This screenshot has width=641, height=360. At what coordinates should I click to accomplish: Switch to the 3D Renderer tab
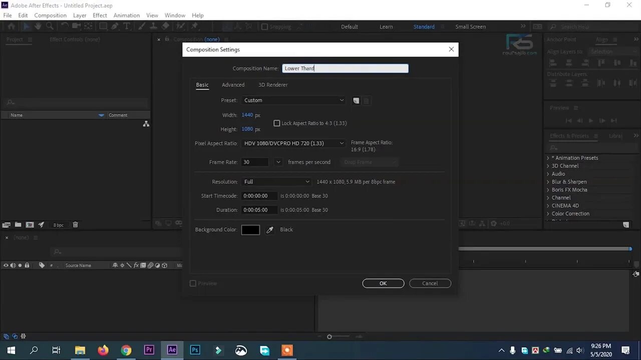273,85
